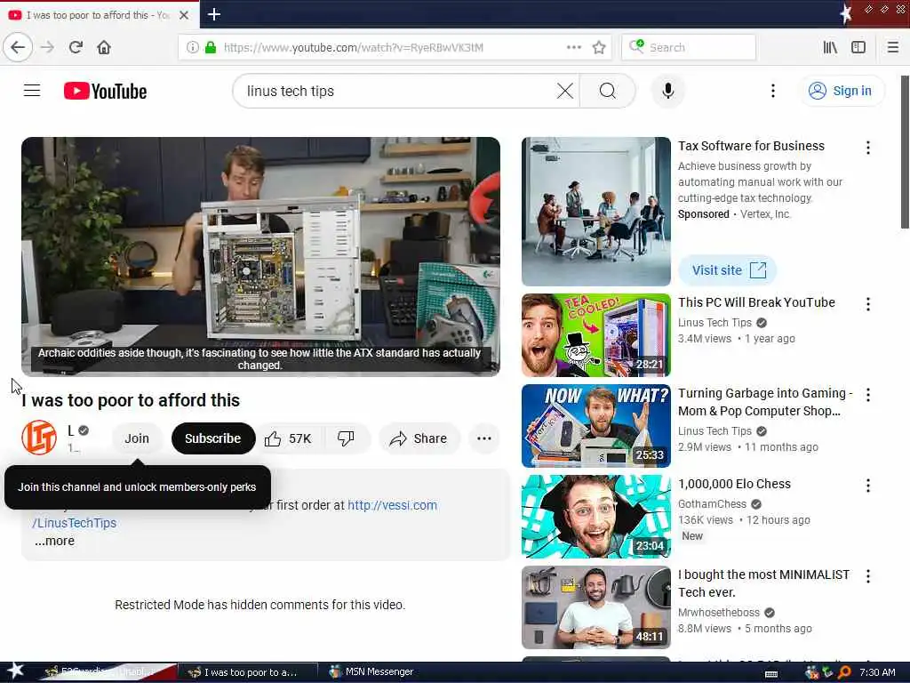Open YouTube settings three-dot menu

point(772,91)
